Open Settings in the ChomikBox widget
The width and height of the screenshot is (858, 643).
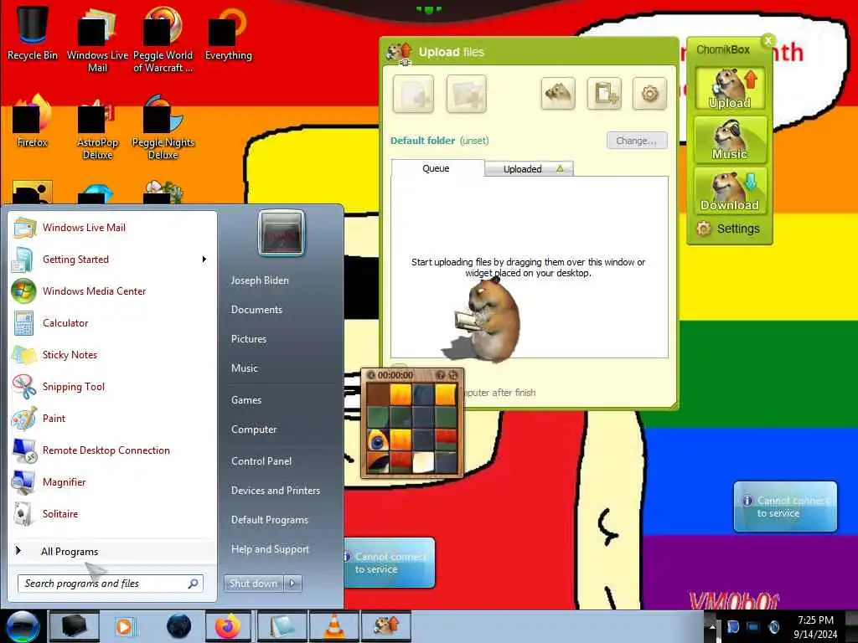pyautogui.click(x=728, y=229)
